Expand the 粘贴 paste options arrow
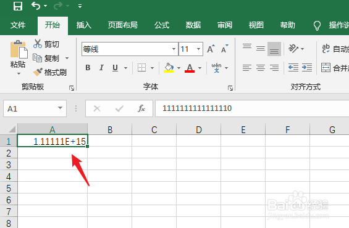The width and height of the screenshot is (349, 228). (x=19, y=73)
